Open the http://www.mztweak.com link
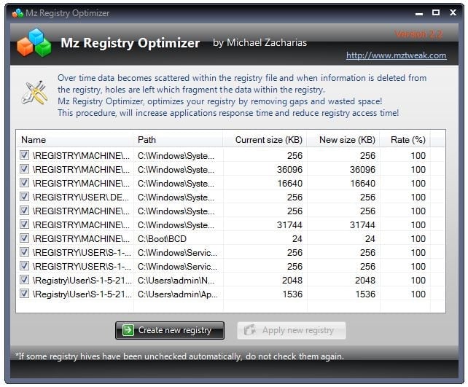The image size is (468, 387). [x=396, y=55]
